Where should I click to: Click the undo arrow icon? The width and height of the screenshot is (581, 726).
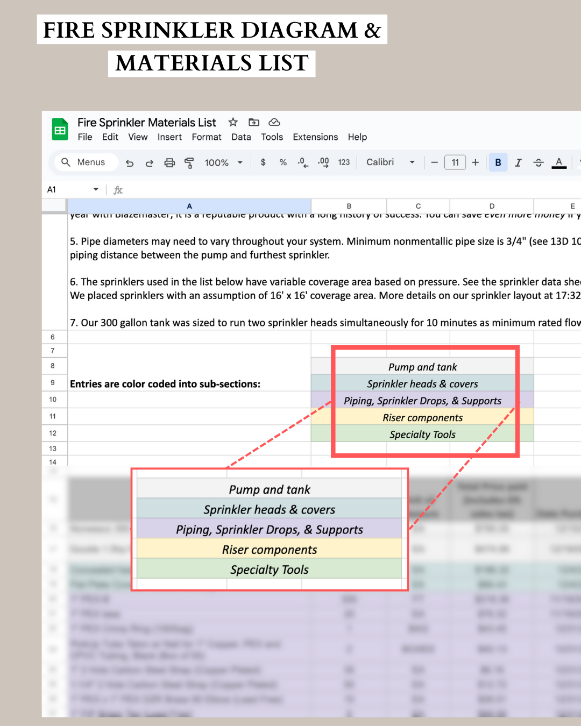tap(130, 163)
